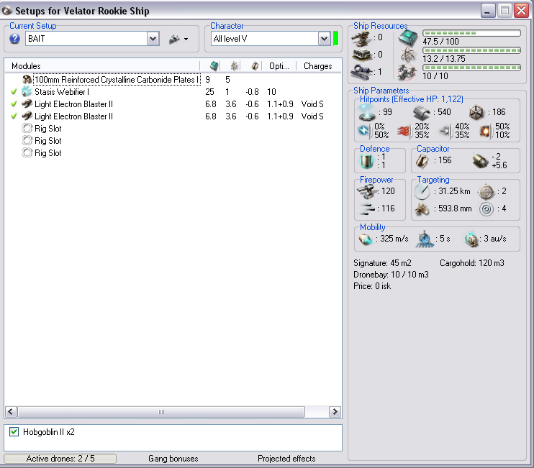Open the Current Setup dropdown arrow
Screen dimensions: 534x468
(153, 39)
